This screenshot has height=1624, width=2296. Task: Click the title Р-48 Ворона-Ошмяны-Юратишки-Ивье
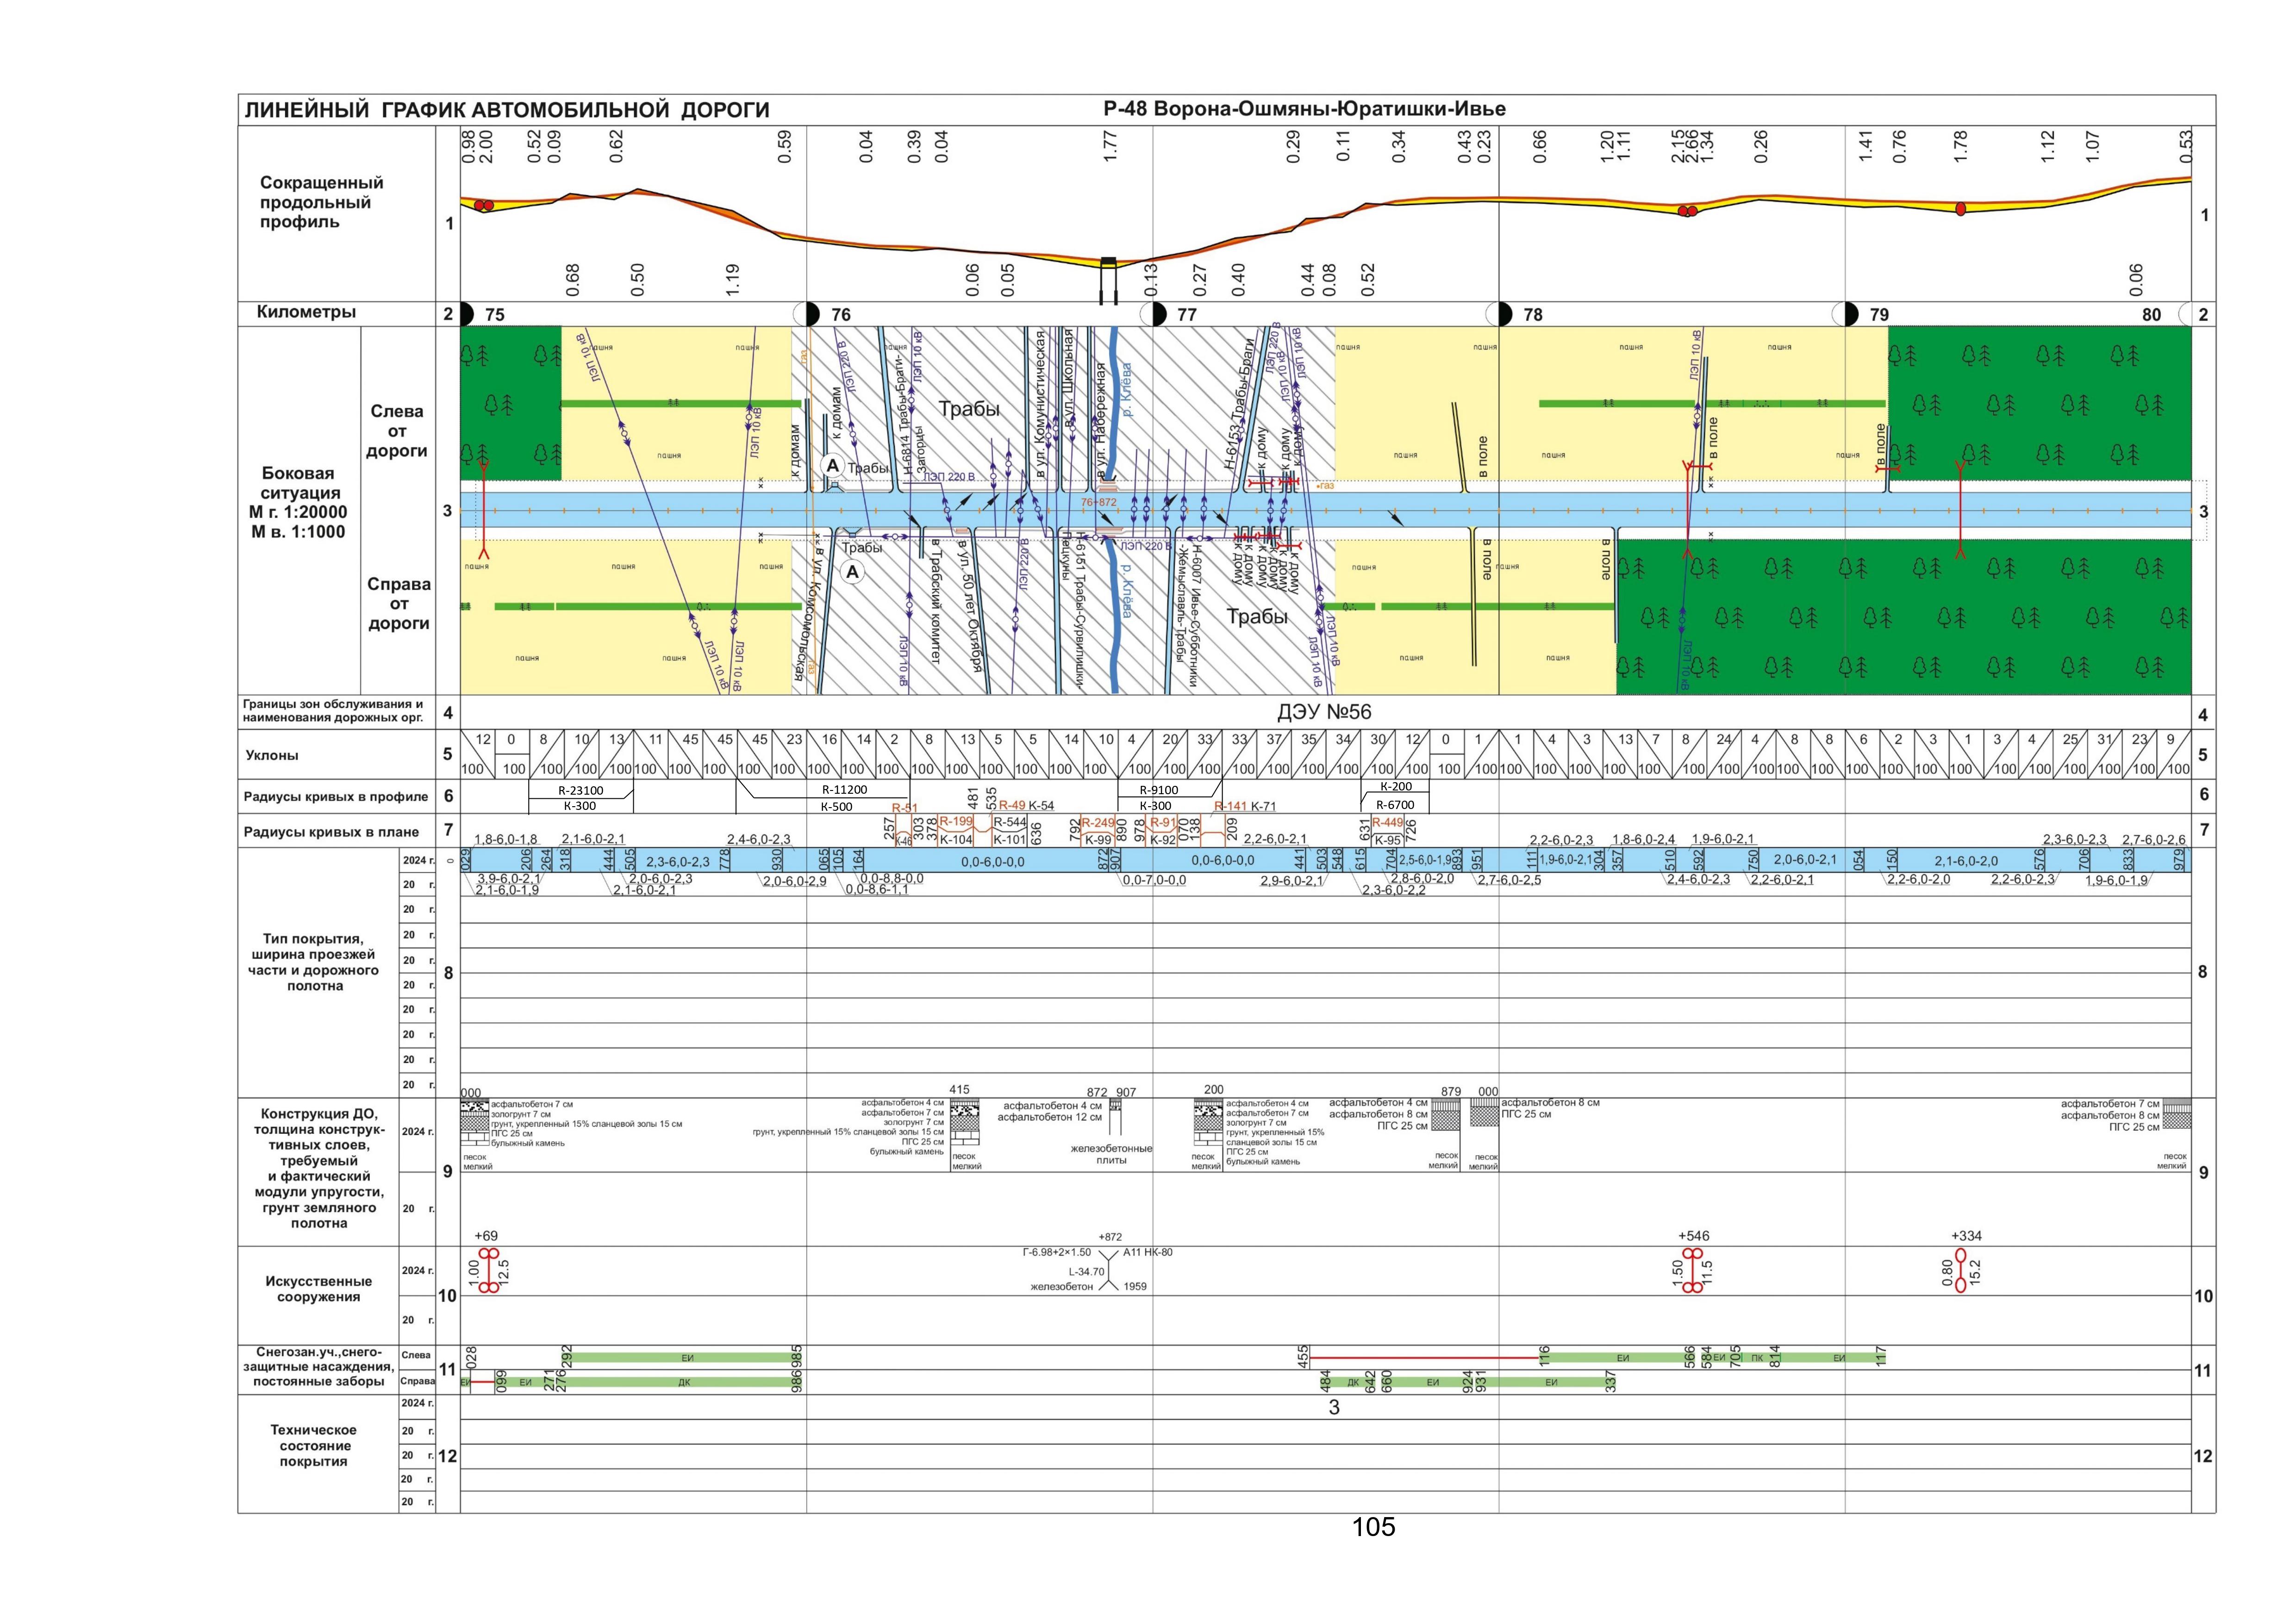tap(1304, 109)
